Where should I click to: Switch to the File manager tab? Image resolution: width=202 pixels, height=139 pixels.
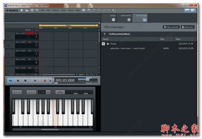[x=140, y=18]
